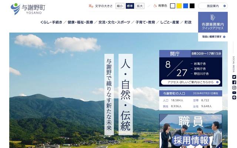Select yellow background color swatch
The width and height of the screenshot is (237, 148).
pyautogui.click(x=179, y=6)
